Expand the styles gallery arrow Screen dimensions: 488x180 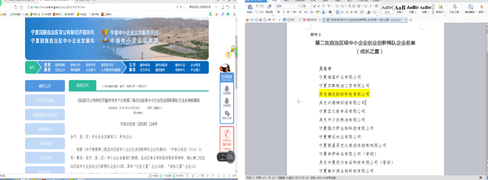tap(433, 12)
